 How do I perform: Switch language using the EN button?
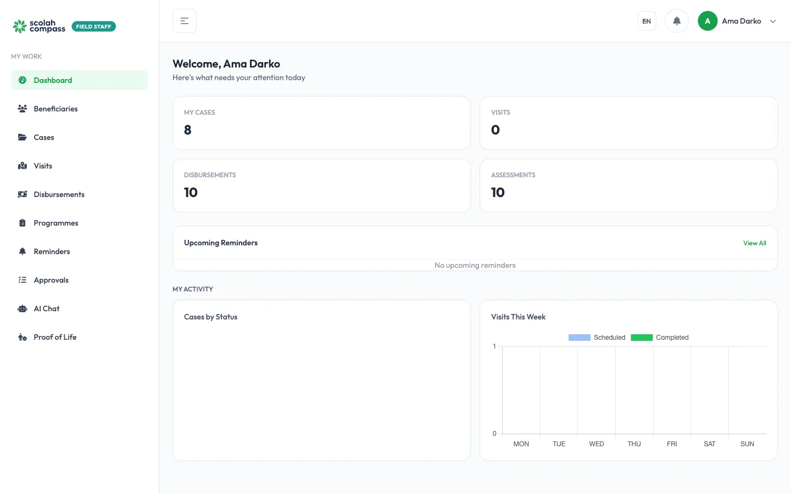[x=647, y=21]
